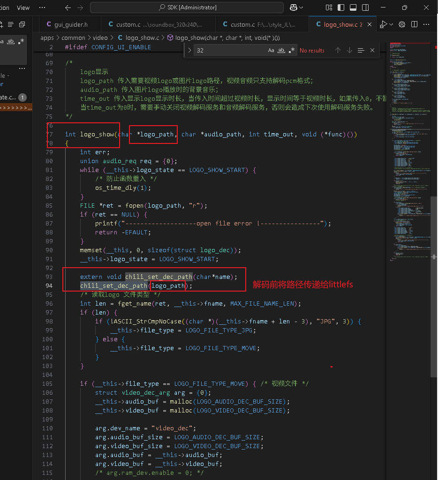Toggle Match Case in find widget
This screenshot has height=480, width=438.
coord(271,51)
